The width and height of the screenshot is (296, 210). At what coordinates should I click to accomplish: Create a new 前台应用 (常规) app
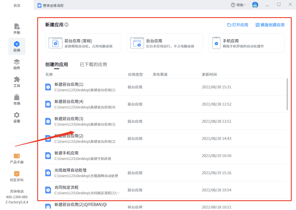(x=83, y=43)
